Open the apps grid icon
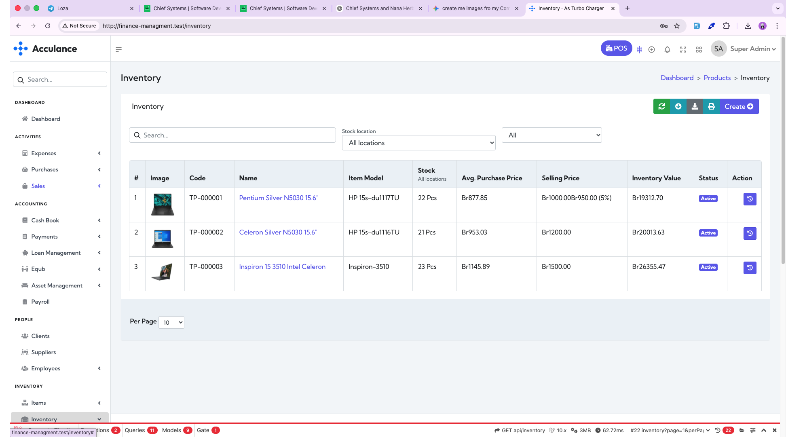The image size is (786, 448). coord(699,49)
